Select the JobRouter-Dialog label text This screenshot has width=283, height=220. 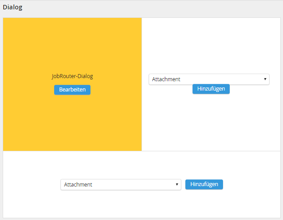[x=72, y=76]
